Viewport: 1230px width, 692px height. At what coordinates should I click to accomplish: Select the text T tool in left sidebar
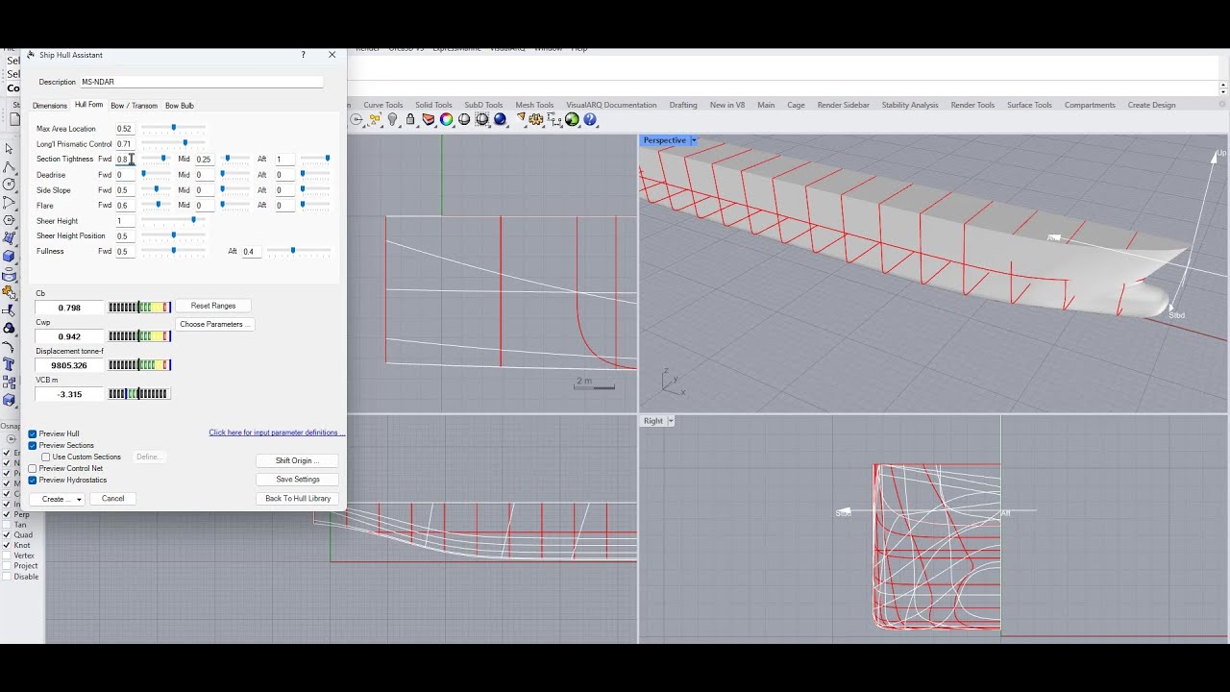(x=9, y=364)
